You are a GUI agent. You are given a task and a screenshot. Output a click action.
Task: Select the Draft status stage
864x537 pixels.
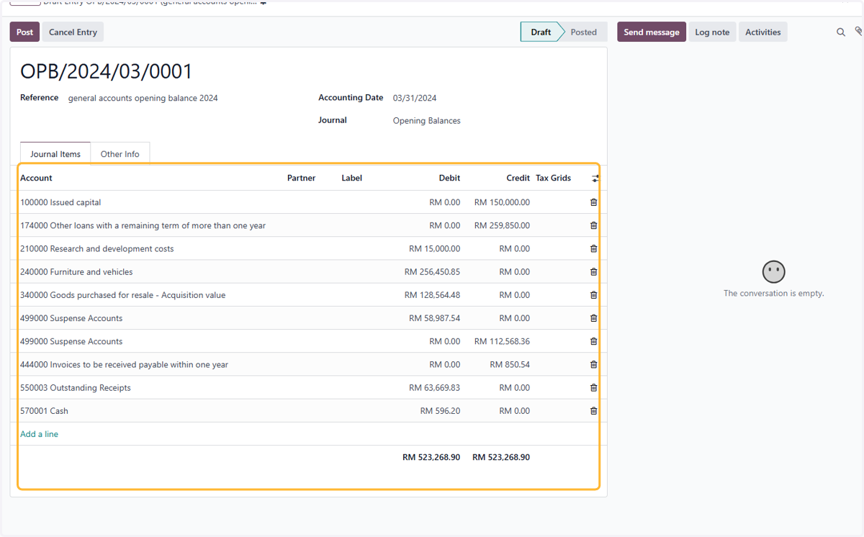click(541, 32)
